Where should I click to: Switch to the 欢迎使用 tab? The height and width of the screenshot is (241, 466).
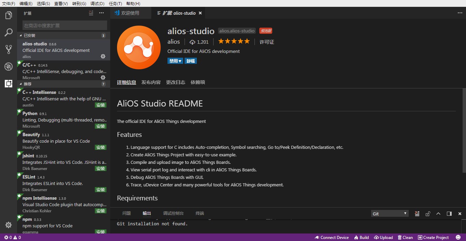(130, 13)
